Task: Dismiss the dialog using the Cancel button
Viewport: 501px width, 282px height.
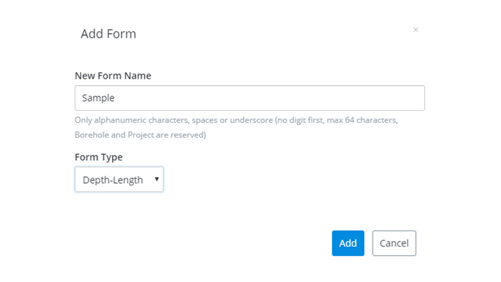Action: click(x=394, y=243)
